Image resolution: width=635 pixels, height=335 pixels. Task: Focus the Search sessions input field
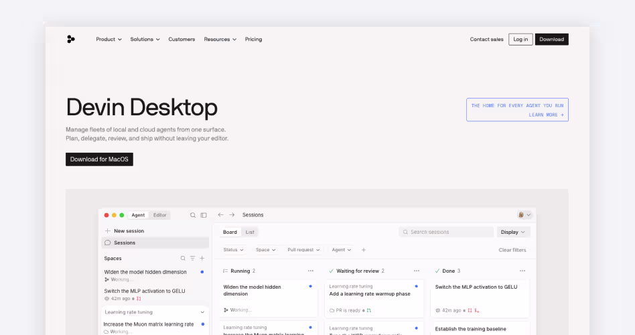click(x=446, y=232)
